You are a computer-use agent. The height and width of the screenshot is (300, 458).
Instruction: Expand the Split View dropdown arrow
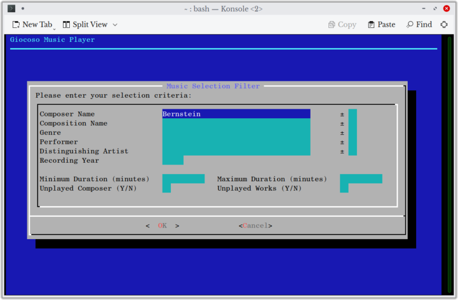pyautogui.click(x=115, y=25)
